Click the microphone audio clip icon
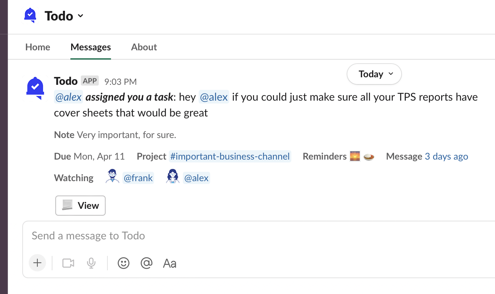The image size is (495, 294). pyautogui.click(x=91, y=263)
